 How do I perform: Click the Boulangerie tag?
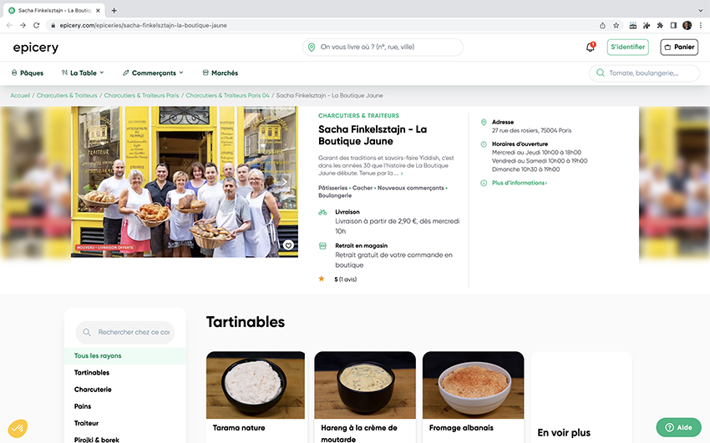335,196
